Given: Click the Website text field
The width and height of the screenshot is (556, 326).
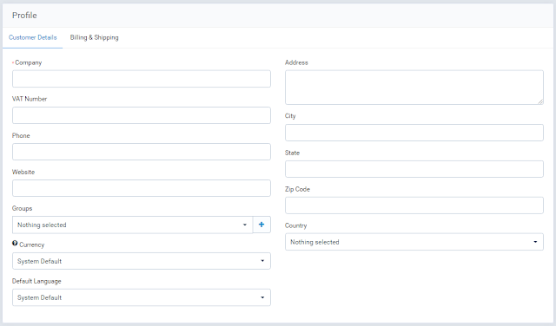Looking at the screenshot, I should (x=142, y=188).
